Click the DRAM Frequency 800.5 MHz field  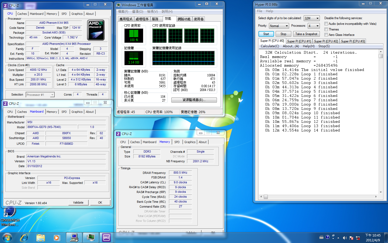click(180, 173)
